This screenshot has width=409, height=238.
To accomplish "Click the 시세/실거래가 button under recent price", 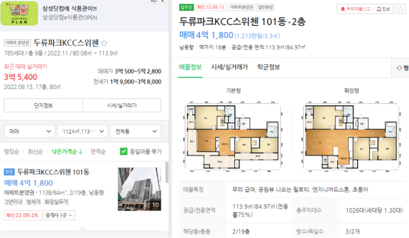I will tap(122, 106).
